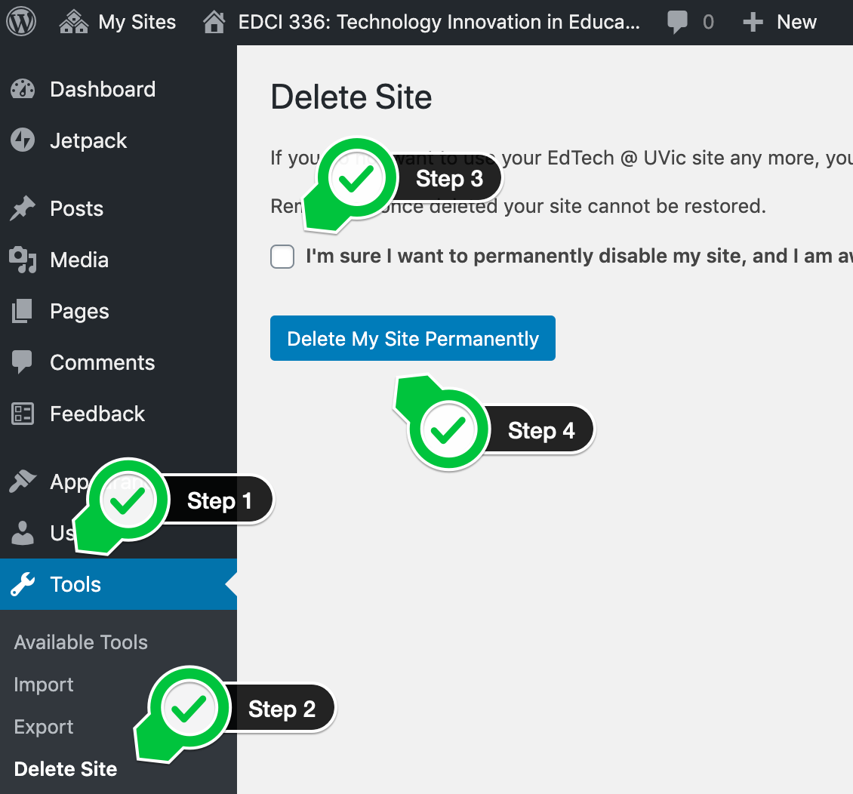This screenshot has height=794, width=853.
Task: Open the Import submenu link
Action: tap(44, 685)
